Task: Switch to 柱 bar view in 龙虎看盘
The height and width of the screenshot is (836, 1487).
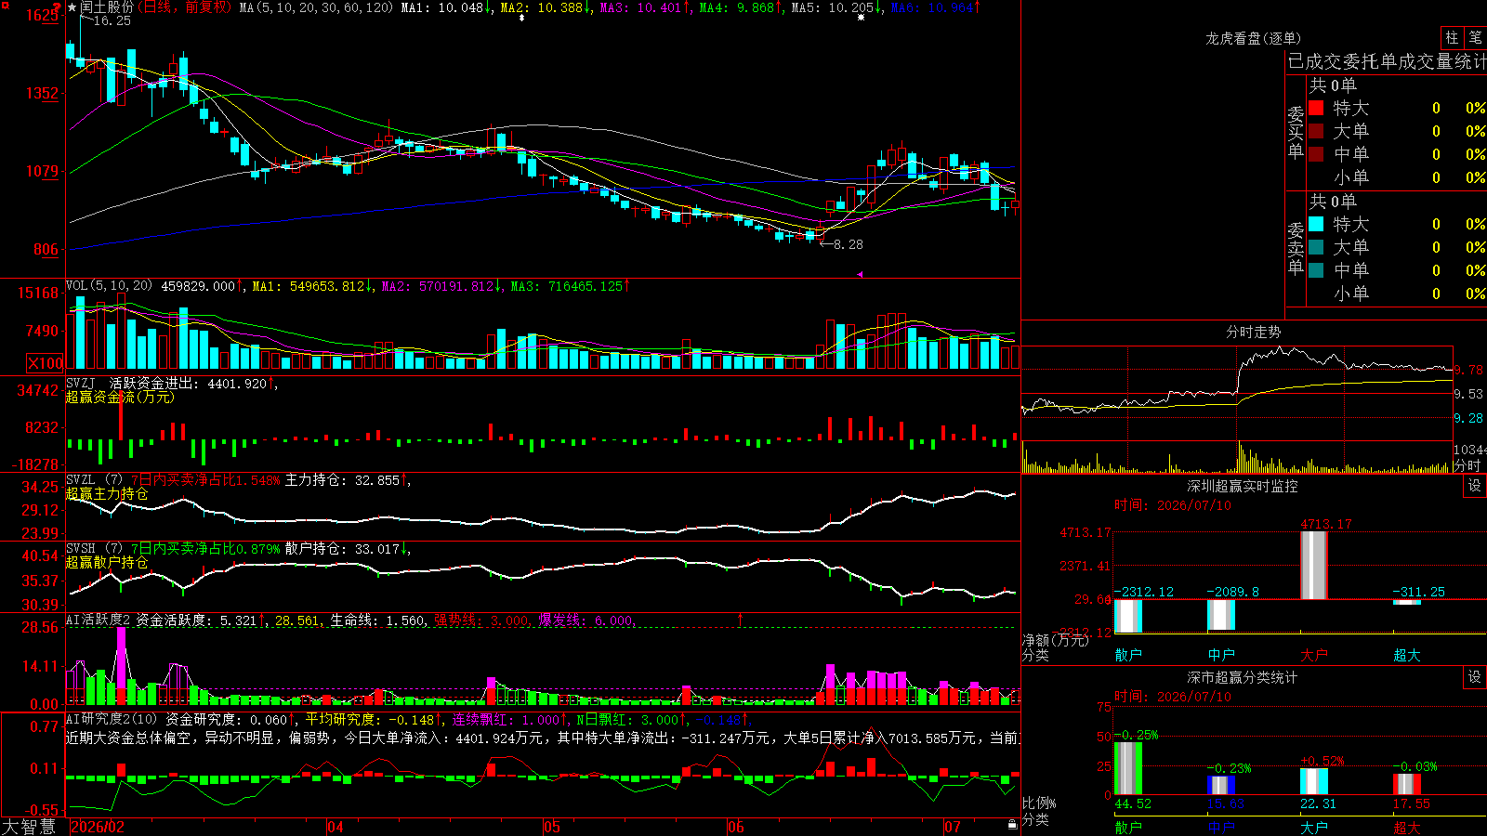Action: [x=1452, y=37]
